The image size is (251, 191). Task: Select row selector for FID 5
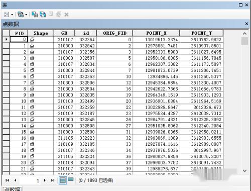coord(6,70)
